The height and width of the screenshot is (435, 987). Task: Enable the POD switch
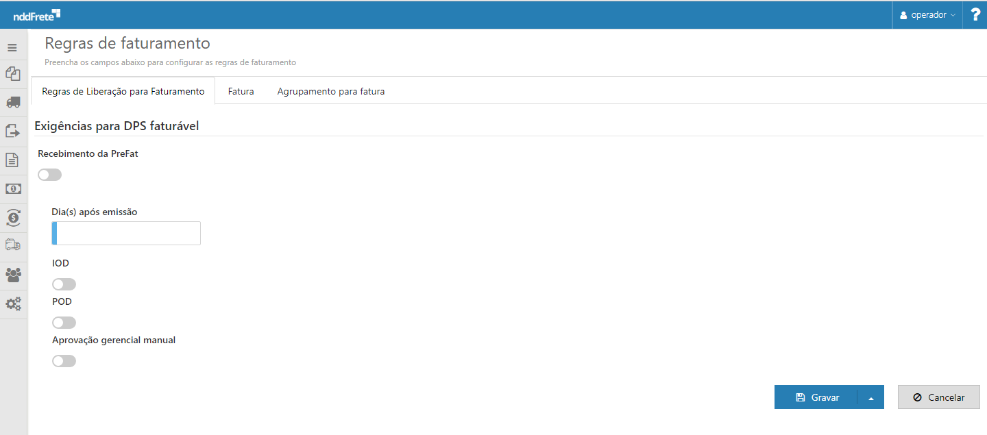(64, 323)
